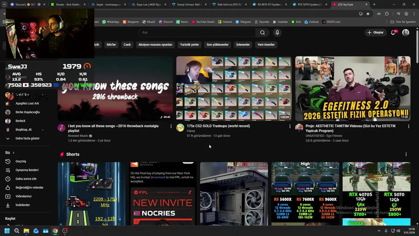Bookmark this page with star icon
Screen dimensions: 419x236
(368, 14)
